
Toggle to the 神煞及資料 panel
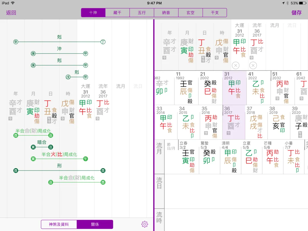point(59,224)
